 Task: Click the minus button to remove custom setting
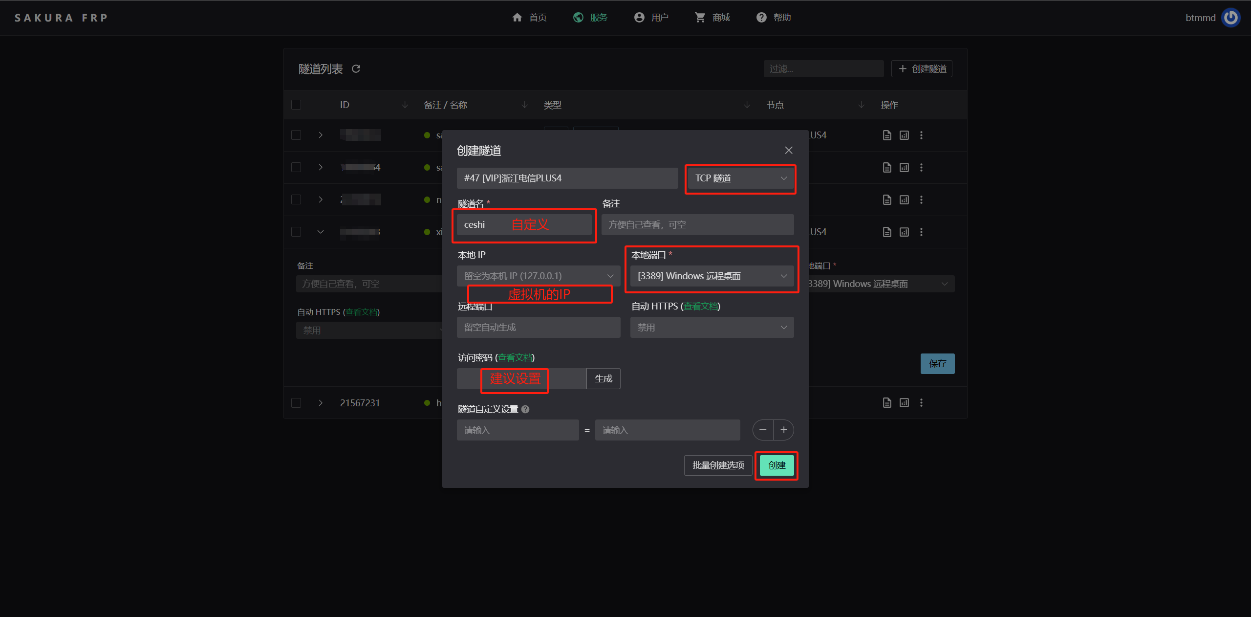763,430
